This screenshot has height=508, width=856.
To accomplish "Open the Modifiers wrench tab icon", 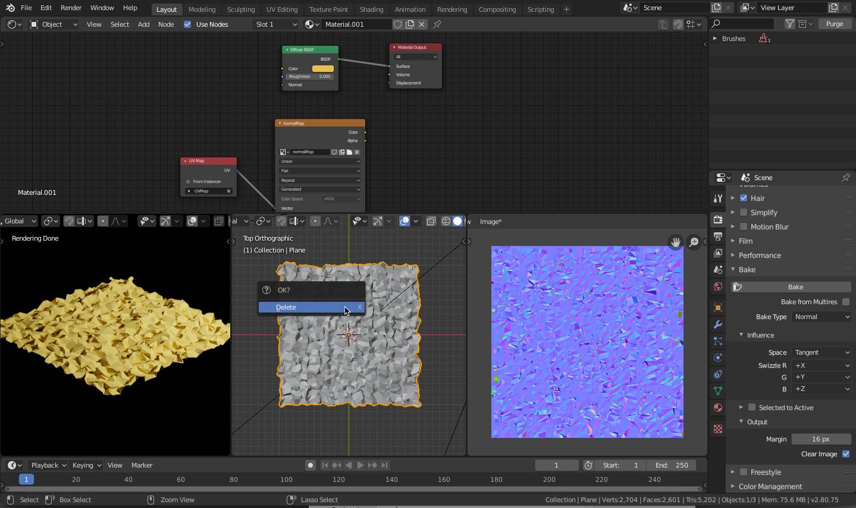I will (x=718, y=324).
